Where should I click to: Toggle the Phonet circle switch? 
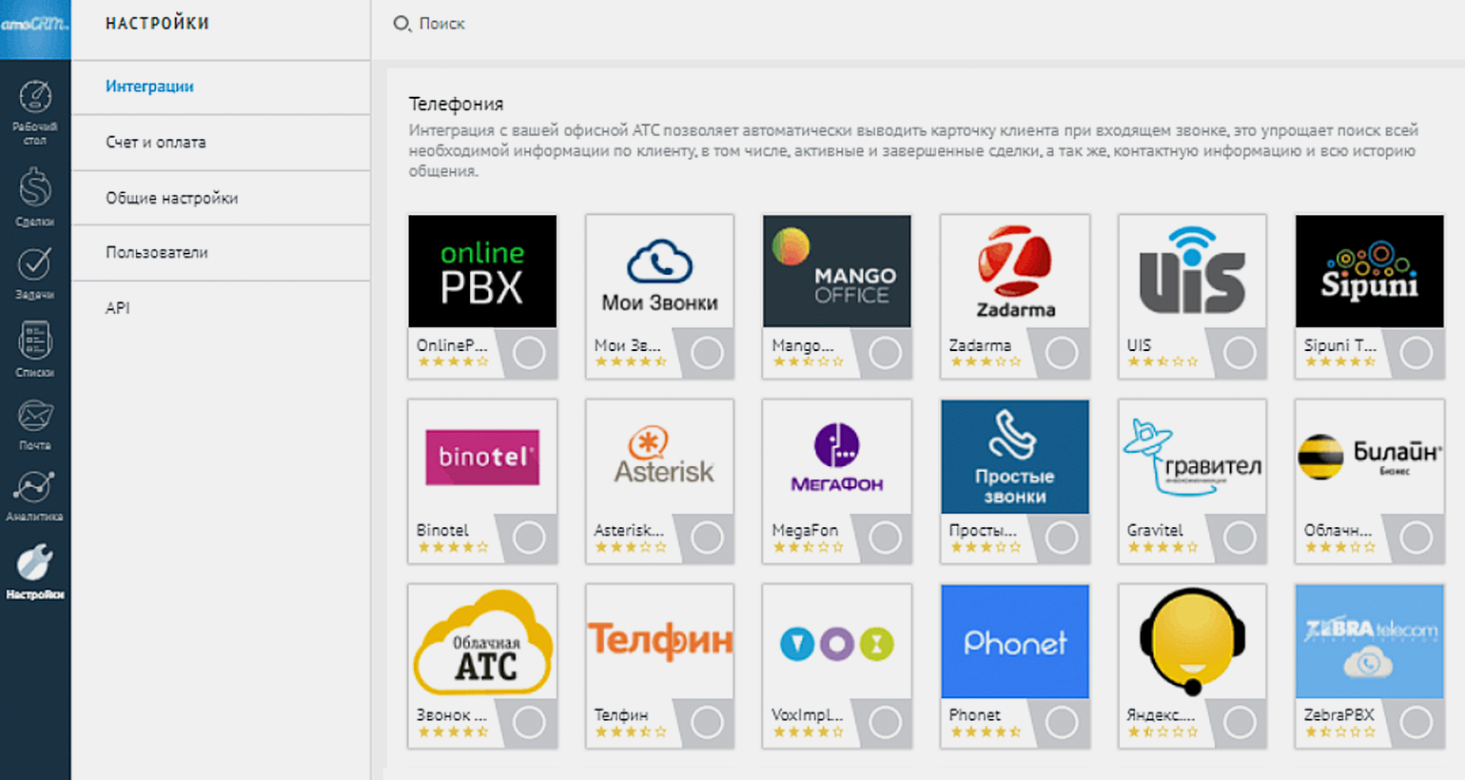coord(1062,723)
